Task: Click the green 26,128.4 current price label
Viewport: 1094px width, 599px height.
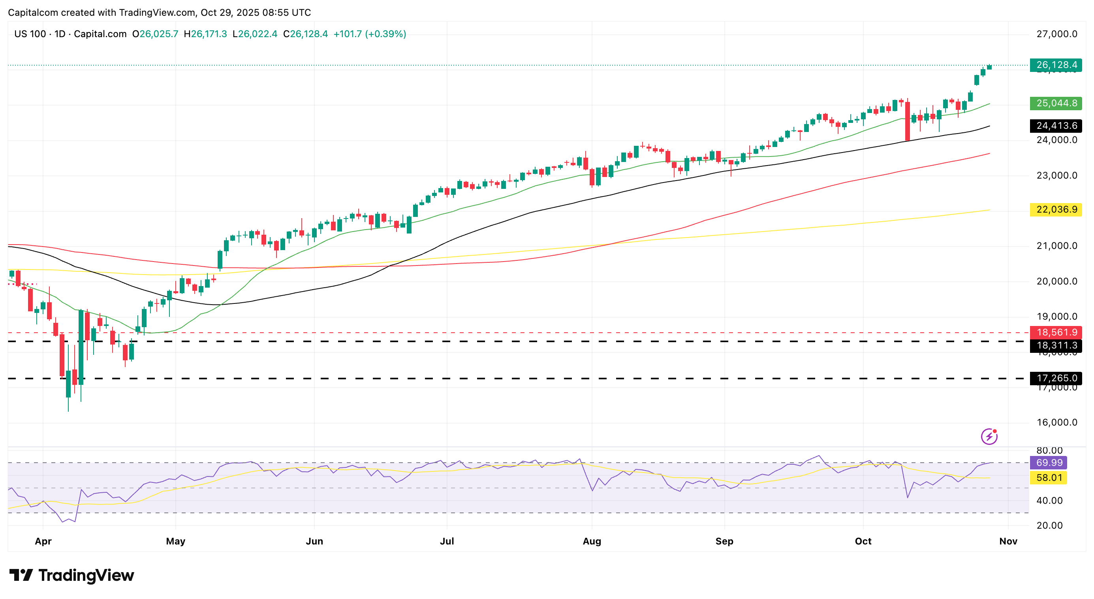Action: [x=1056, y=65]
